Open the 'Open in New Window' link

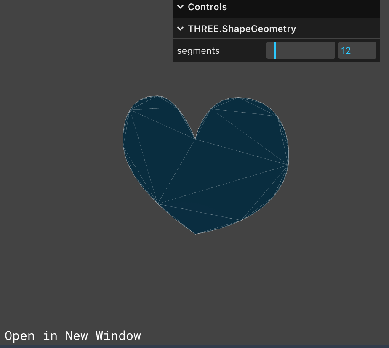click(x=73, y=336)
